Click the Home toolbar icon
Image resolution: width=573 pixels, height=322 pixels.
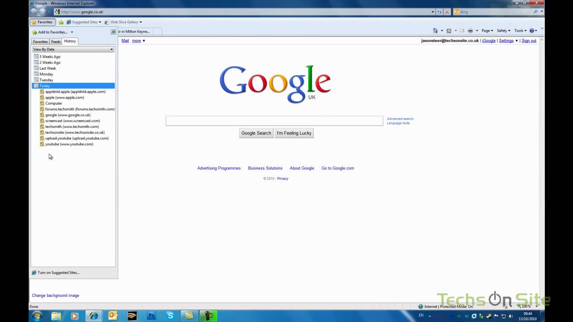435,30
